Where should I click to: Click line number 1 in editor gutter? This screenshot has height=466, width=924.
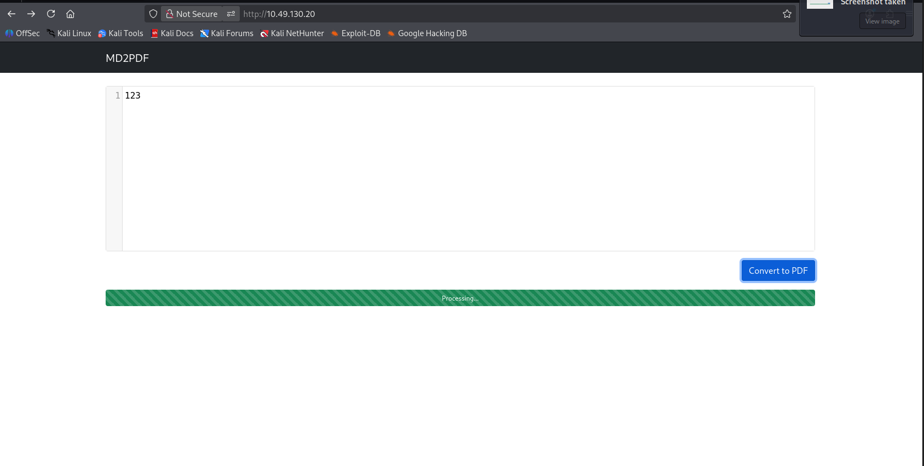click(x=117, y=95)
